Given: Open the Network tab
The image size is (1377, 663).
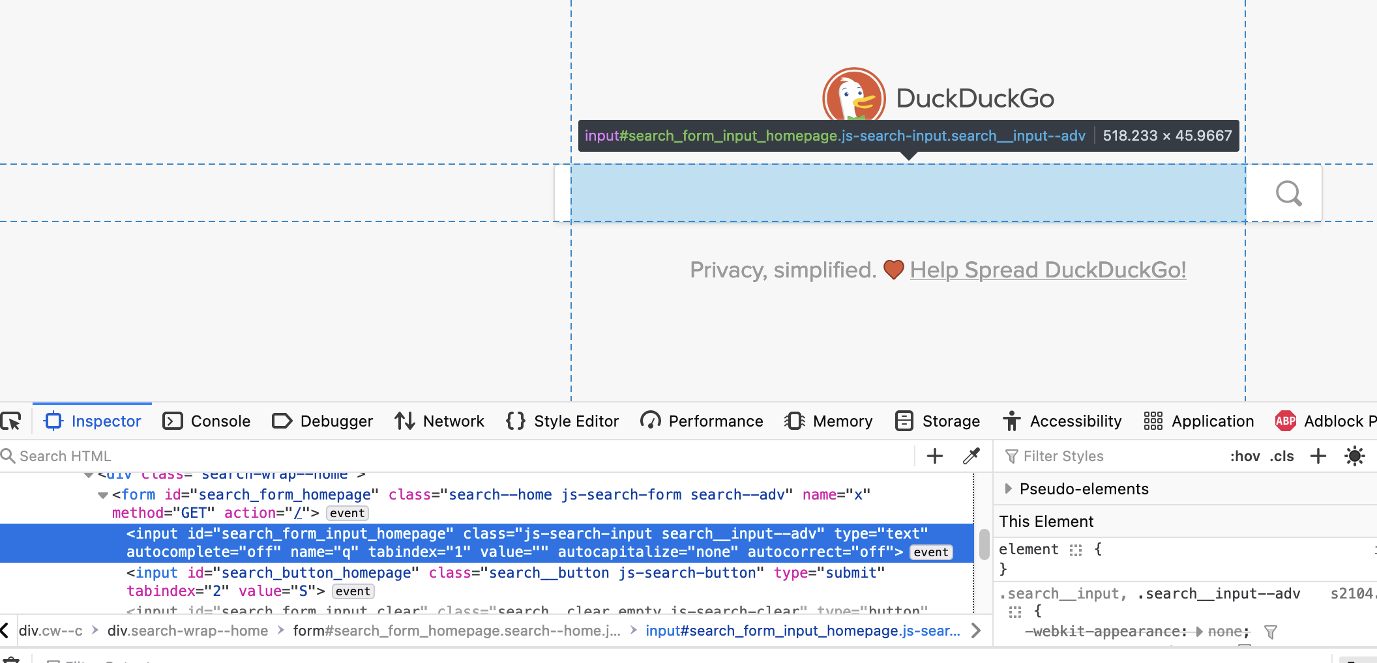Looking at the screenshot, I should (x=439, y=421).
